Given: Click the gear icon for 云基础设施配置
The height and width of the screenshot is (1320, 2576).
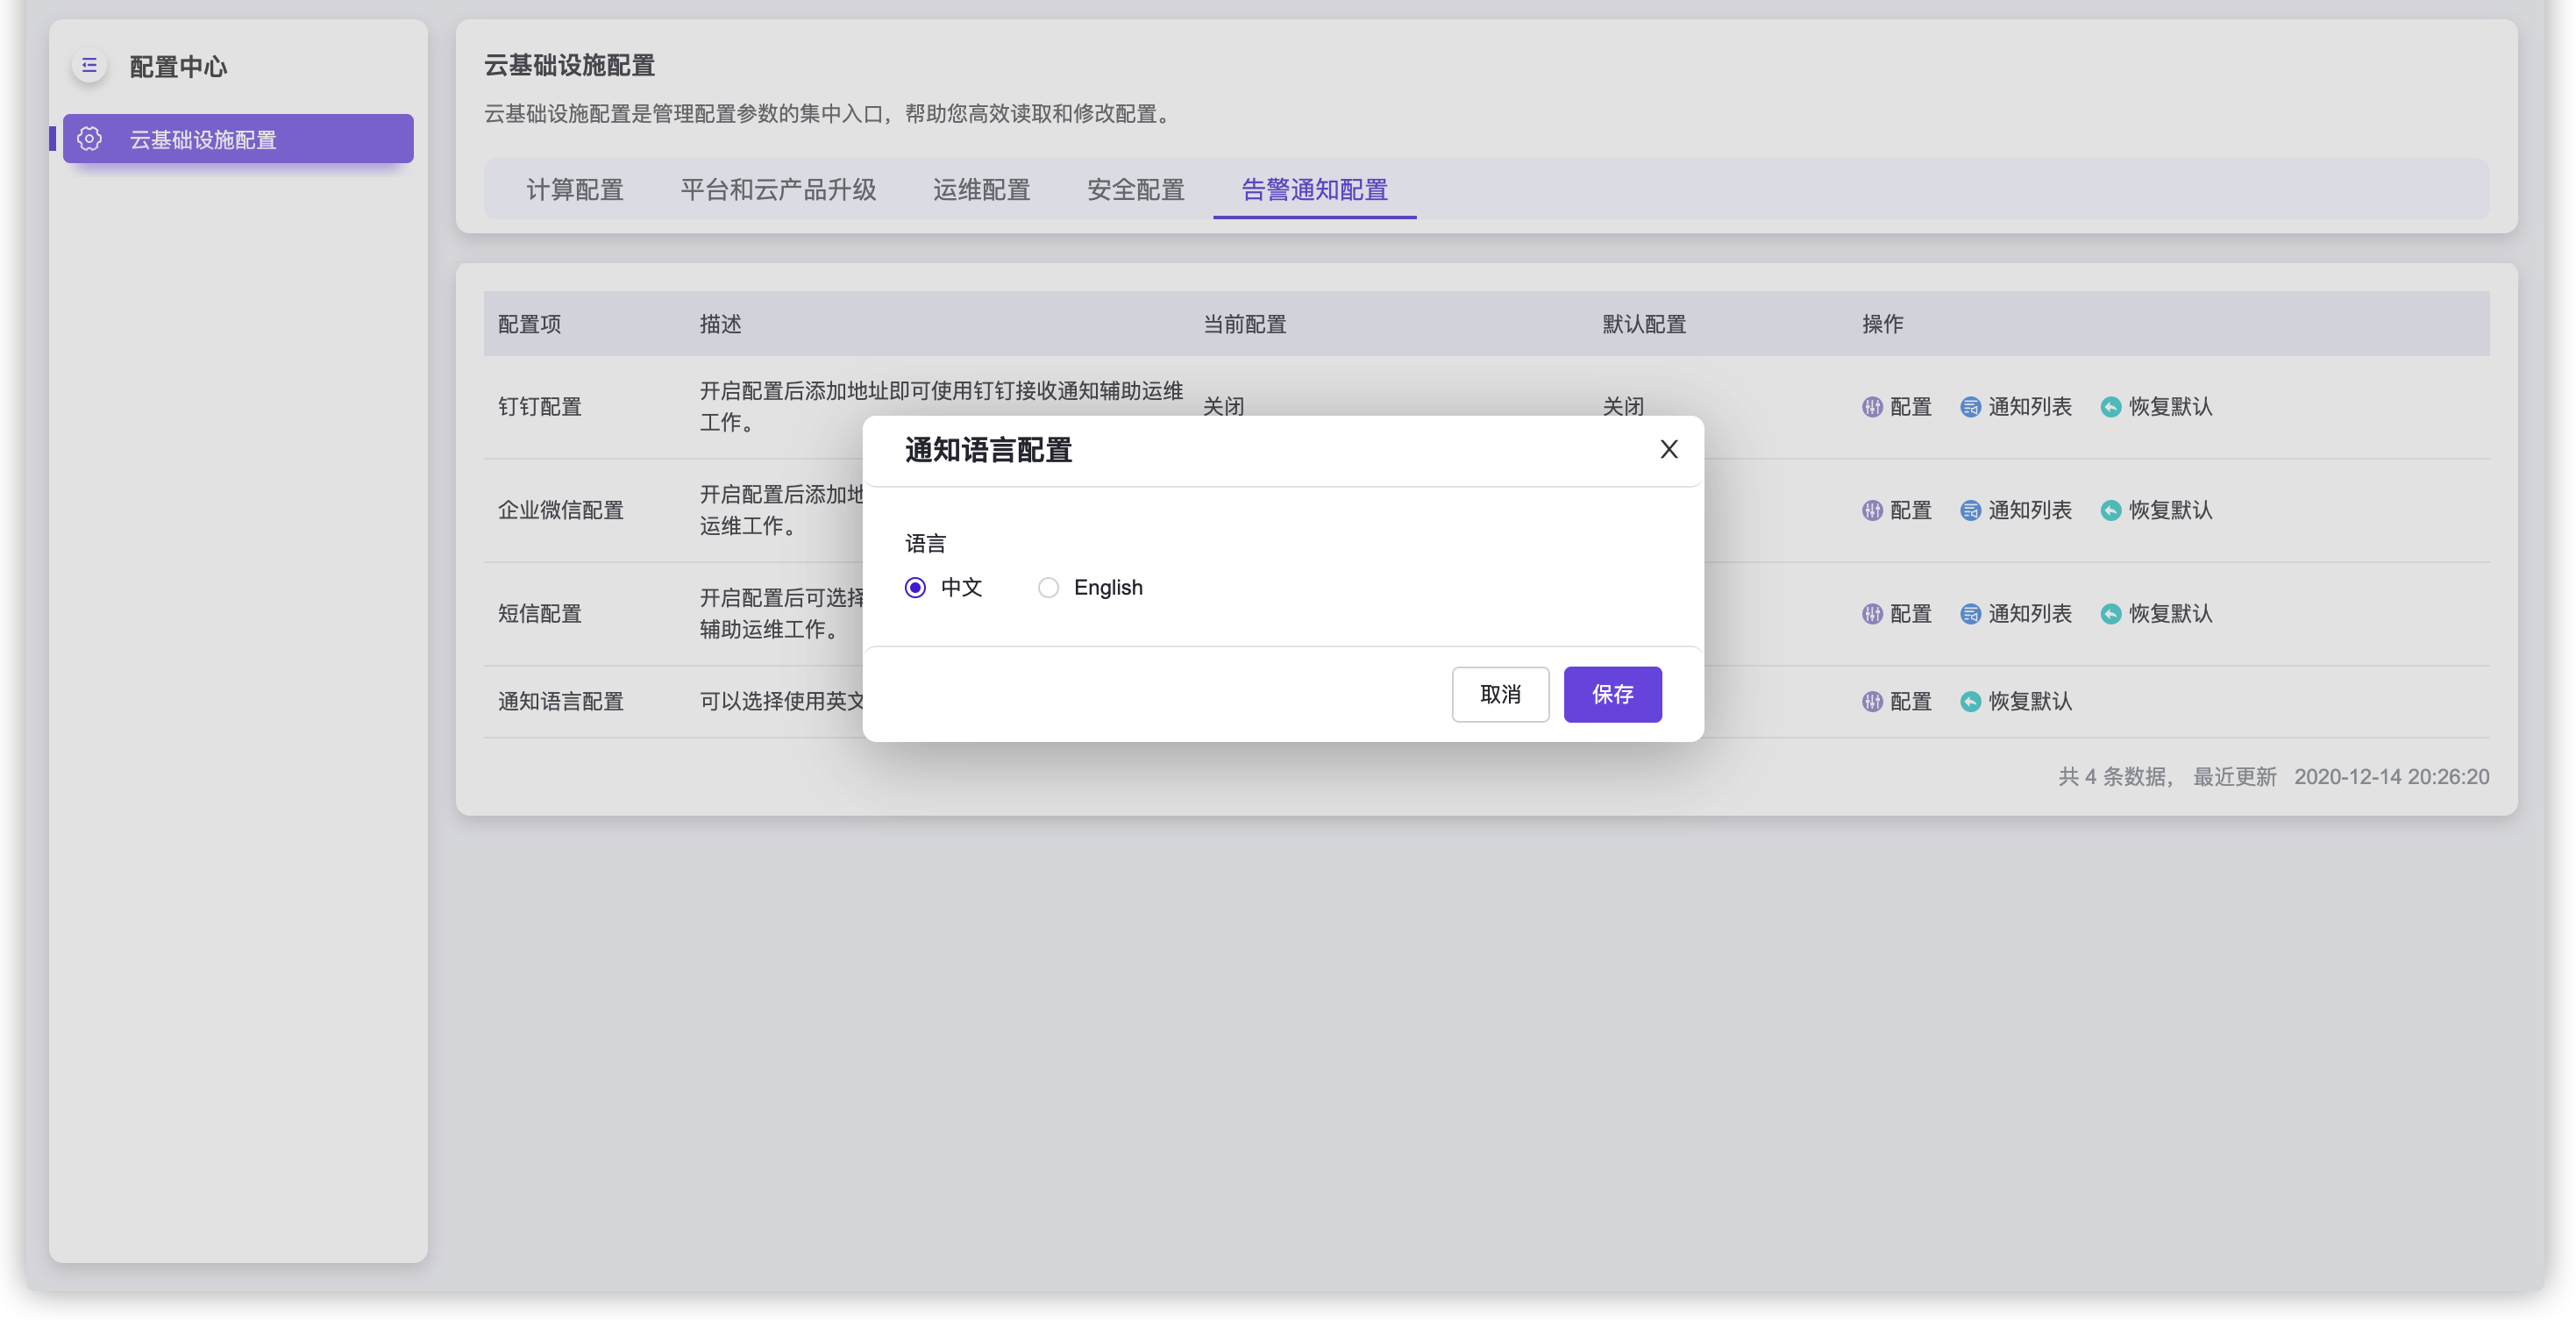Looking at the screenshot, I should [x=90, y=139].
